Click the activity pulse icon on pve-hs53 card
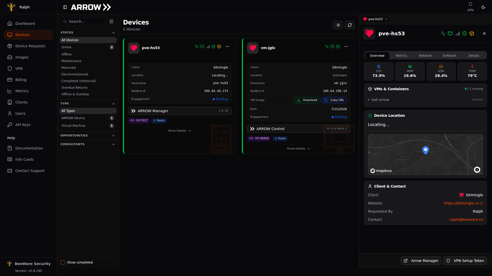Viewport: 492px width, 276px height. [x=197, y=47]
